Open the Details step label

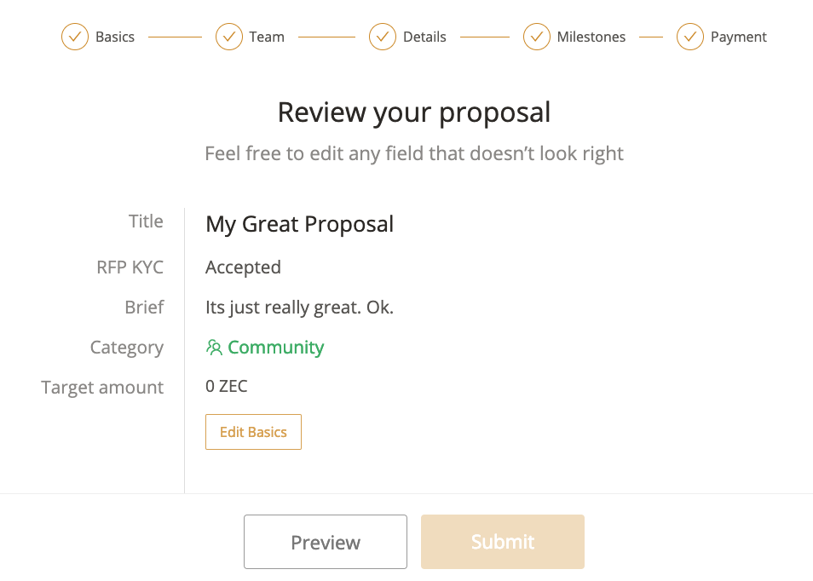pos(424,37)
